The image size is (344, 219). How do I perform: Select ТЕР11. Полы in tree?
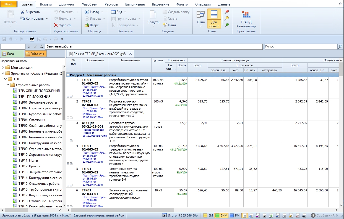pyautogui.click(x=28, y=160)
